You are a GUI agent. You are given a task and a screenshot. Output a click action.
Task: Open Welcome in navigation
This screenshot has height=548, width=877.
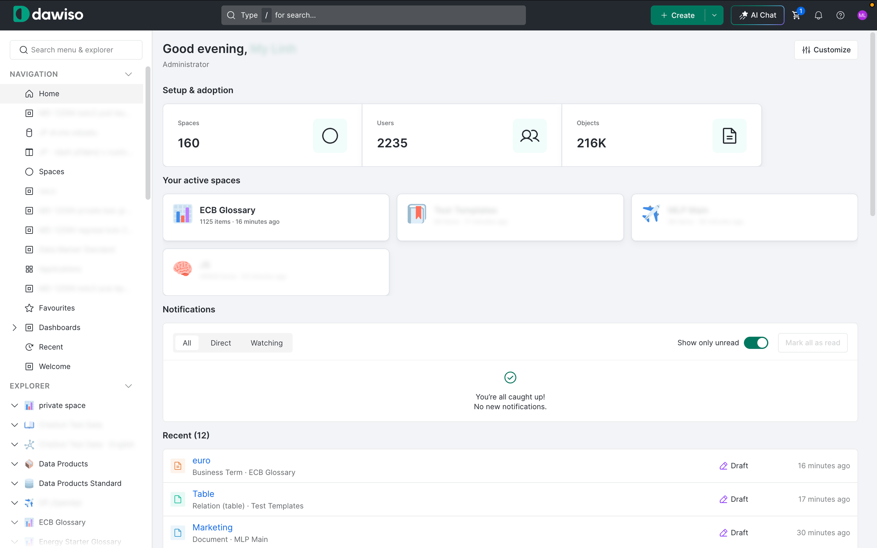pos(72,367)
